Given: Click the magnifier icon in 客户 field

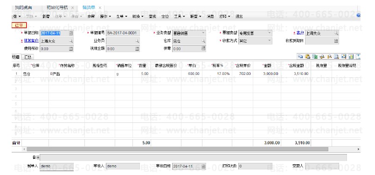Looking at the screenshot, I should click(336, 33).
